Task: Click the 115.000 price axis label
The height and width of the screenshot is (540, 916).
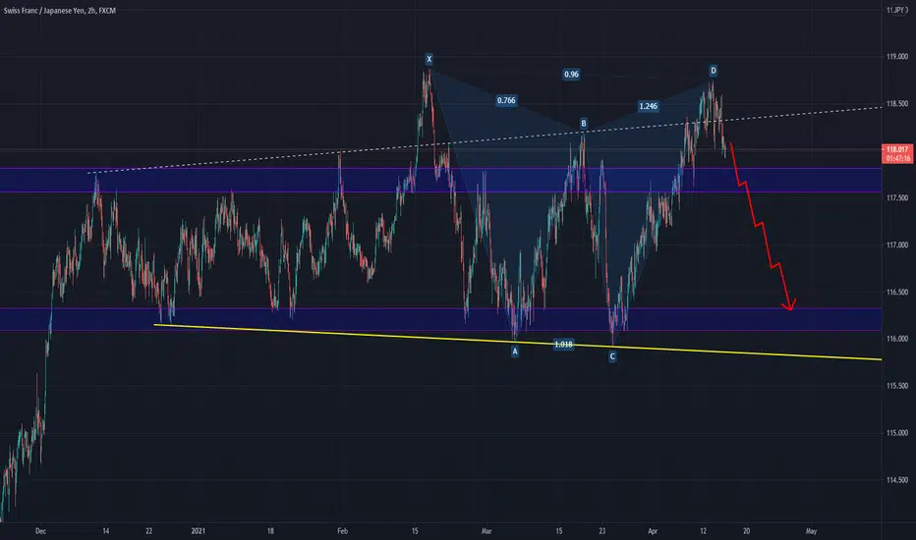Action: (897, 433)
